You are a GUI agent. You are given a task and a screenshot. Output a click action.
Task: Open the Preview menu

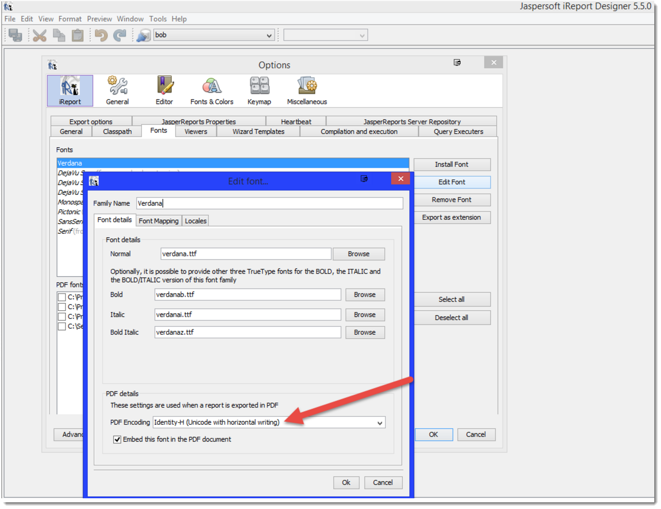99,19
